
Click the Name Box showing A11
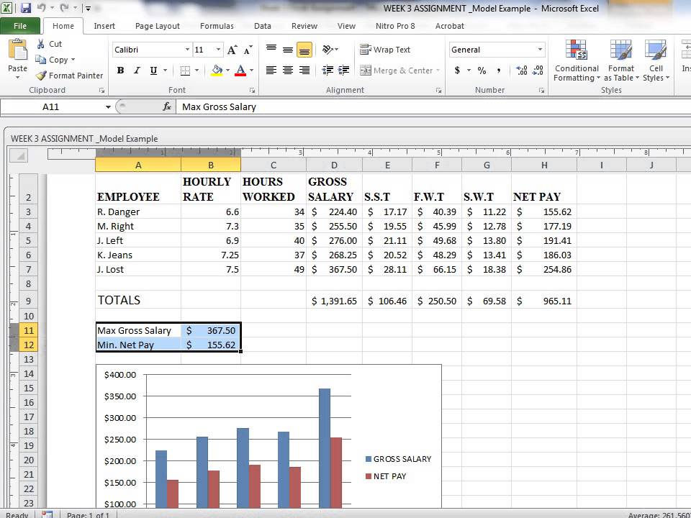pyautogui.click(x=50, y=106)
